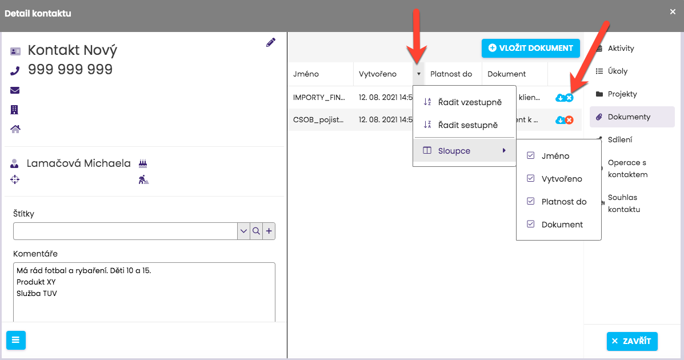684x360 pixels.
Task: Disable the Dokument column checkbox
Action: [531, 224]
